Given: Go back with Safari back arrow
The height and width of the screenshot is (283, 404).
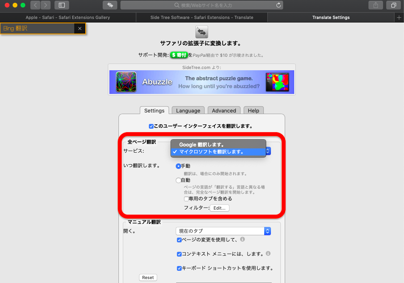Looking at the screenshot, I should tap(35, 5).
